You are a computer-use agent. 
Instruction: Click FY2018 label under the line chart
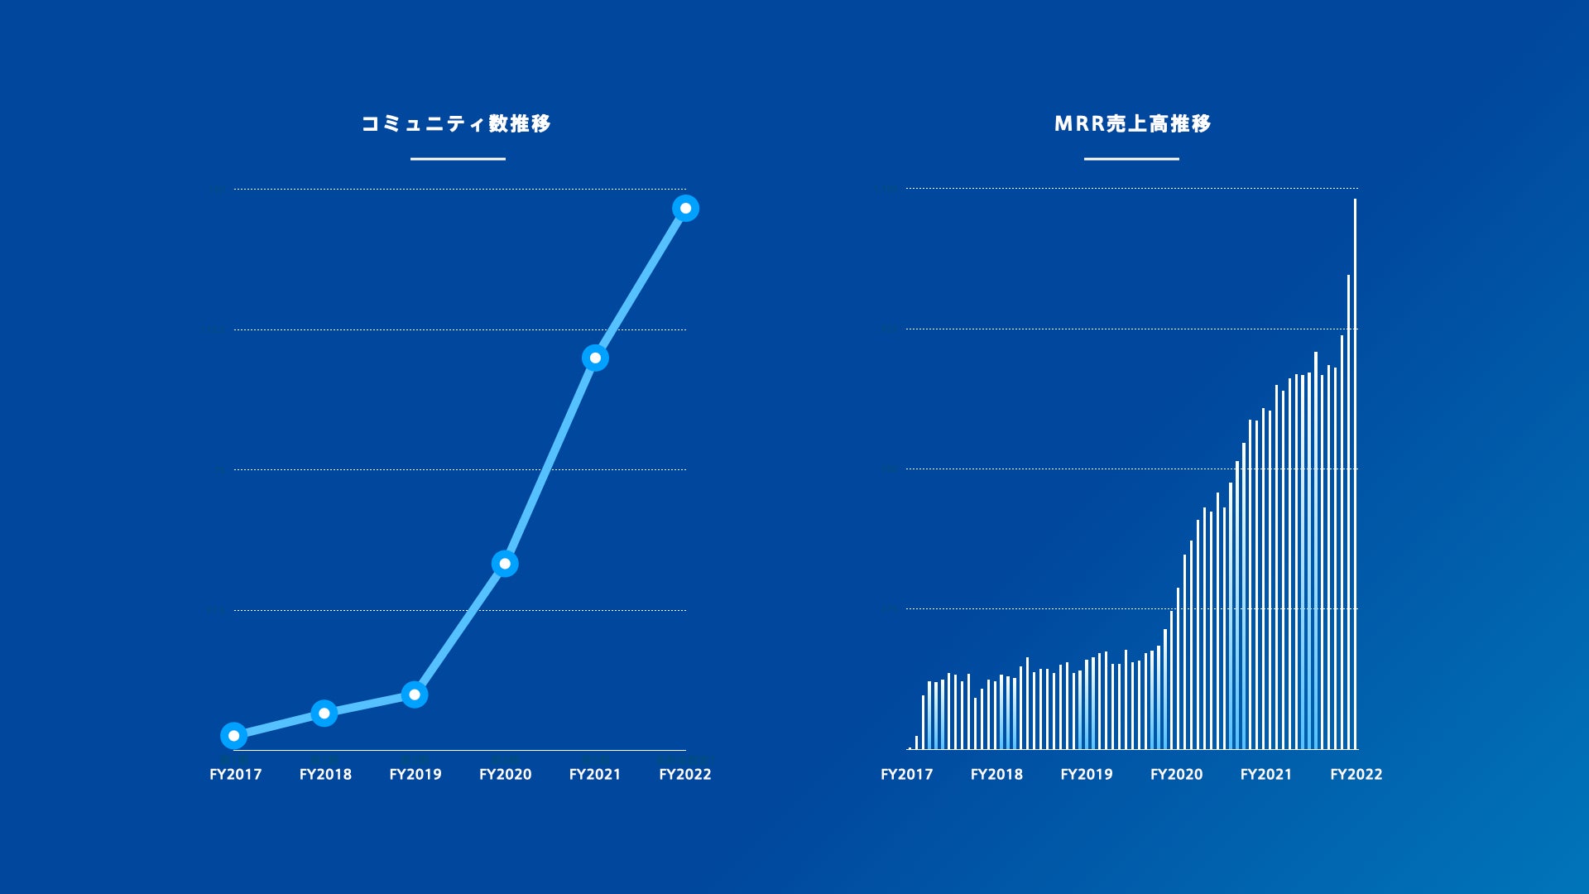tap(325, 775)
